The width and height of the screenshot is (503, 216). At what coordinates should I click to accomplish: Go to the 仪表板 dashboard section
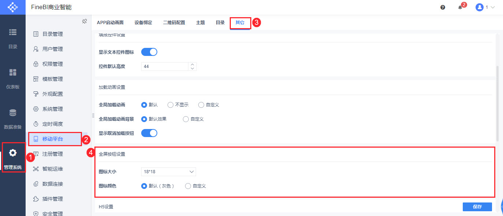coord(13,79)
